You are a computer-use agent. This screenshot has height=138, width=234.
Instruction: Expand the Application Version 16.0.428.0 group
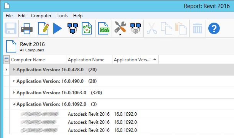[14, 69]
